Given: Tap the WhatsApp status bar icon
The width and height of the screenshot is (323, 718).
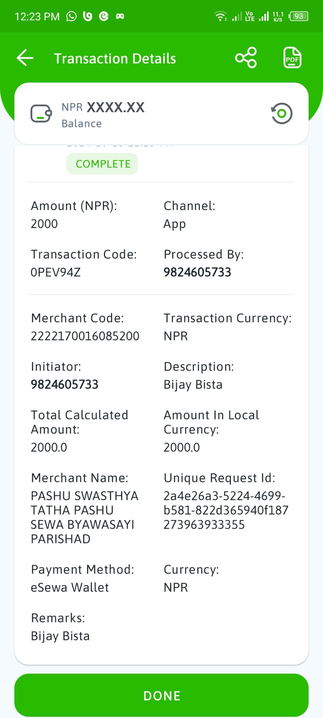Looking at the screenshot, I should click(x=71, y=17).
